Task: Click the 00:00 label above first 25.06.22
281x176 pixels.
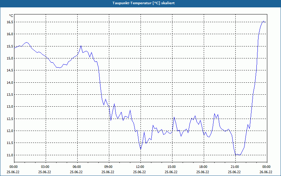Action: (14, 167)
